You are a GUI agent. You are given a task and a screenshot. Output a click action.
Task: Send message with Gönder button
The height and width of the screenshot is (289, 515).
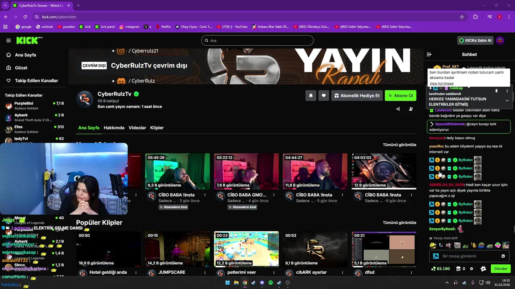pos(501,269)
